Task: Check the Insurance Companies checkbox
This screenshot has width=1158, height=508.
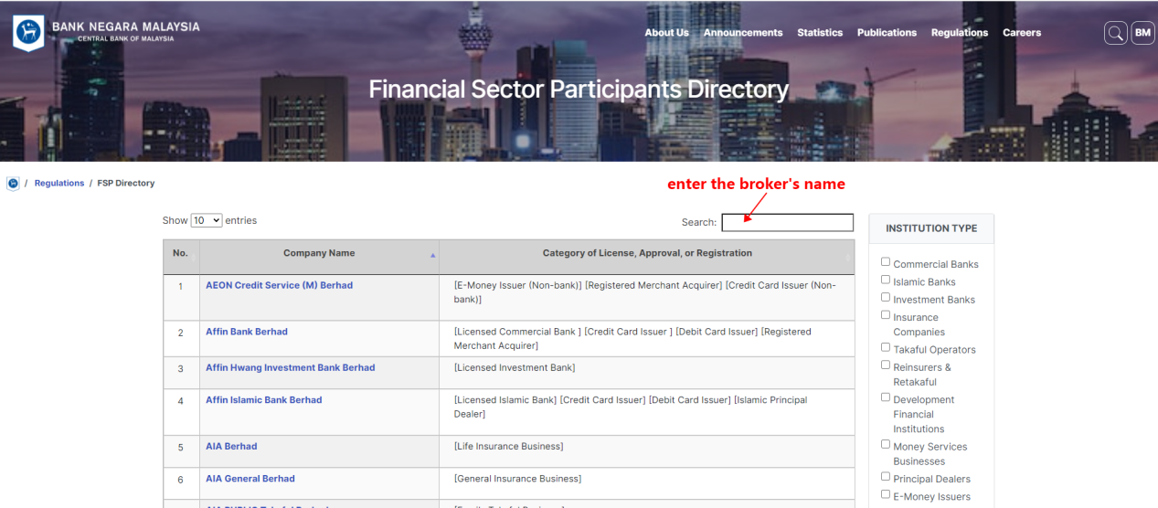Action: (x=885, y=314)
